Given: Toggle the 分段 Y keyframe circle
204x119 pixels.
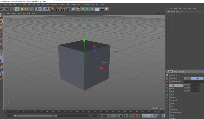Looking at the screenshot, I should tap(185, 88).
